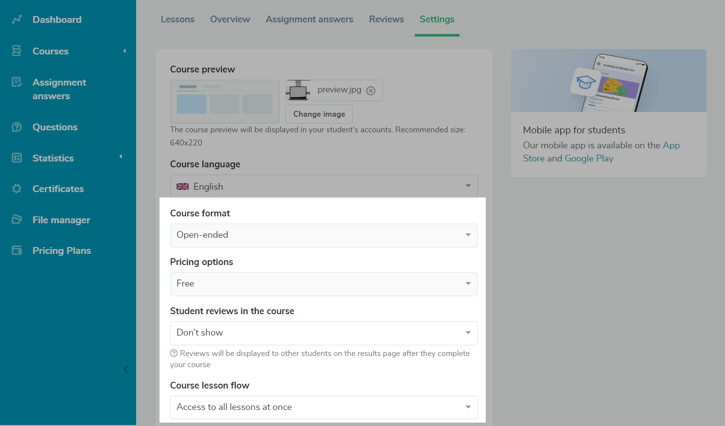Viewport: 725px width, 426px height.
Task: Click the Dashboard icon in sidebar
Action: tap(17, 19)
